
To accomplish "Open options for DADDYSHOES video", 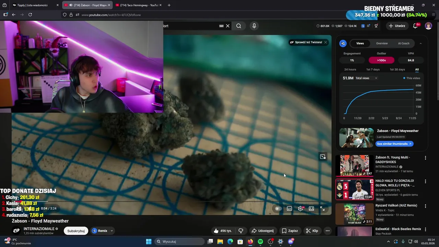I will 425,158.
